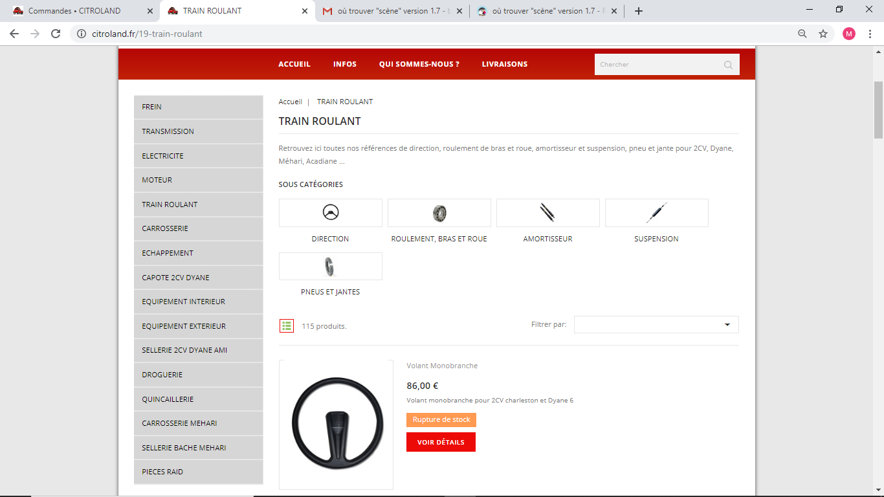Click the Volant Monobranche steering wheel image
Viewport: 884px width, 497px height.
(x=336, y=425)
